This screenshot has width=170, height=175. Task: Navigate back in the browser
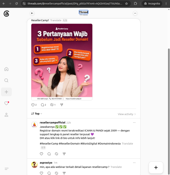click(4, 4)
